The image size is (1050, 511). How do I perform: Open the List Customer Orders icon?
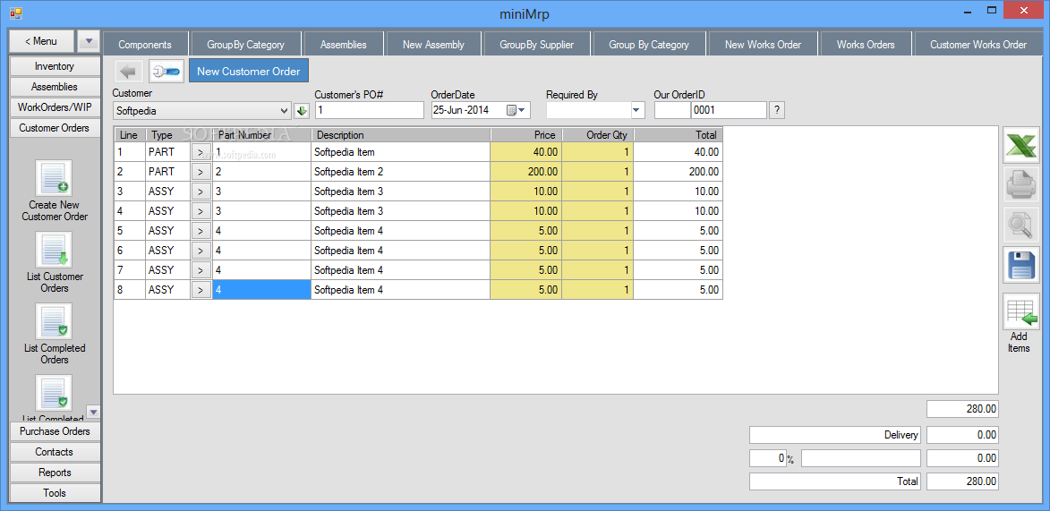tap(54, 250)
